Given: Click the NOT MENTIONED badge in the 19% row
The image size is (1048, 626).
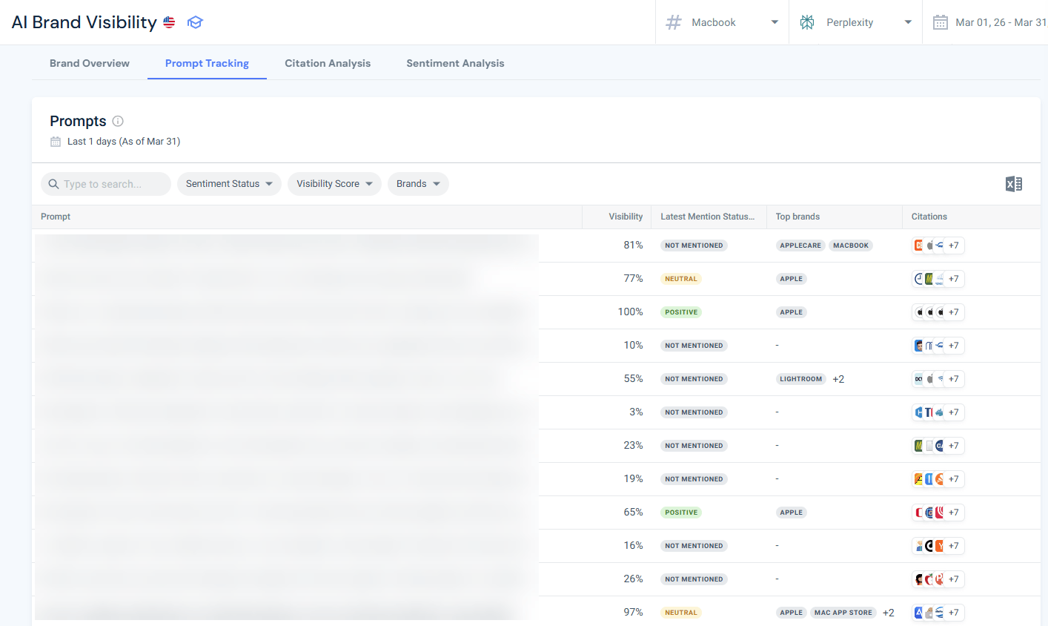Looking at the screenshot, I should click(694, 479).
